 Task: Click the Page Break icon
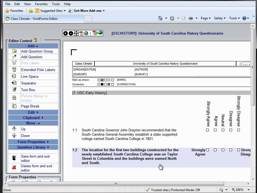[14, 106]
